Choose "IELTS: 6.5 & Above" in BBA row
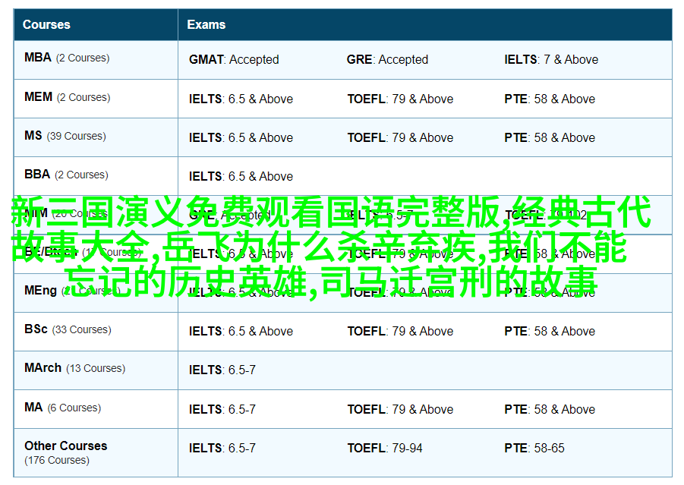The height and width of the screenshot is (485, 684). (x=241, y=177)
